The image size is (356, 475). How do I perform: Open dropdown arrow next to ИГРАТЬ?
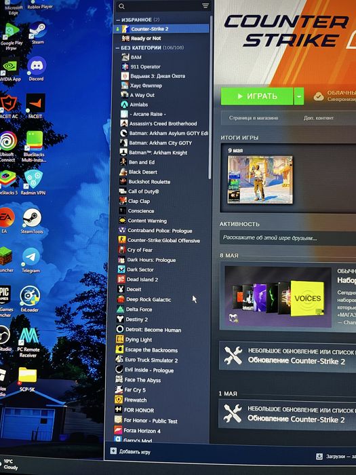pyautogui.click(x=299, y=96)
